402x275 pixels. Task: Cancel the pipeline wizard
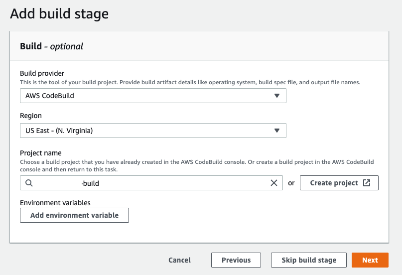pyautogui.click(x=179, y=260)
